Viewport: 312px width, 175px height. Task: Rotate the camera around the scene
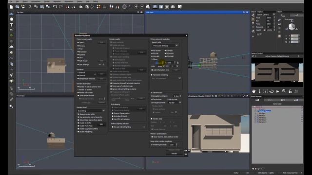(272, 91)
